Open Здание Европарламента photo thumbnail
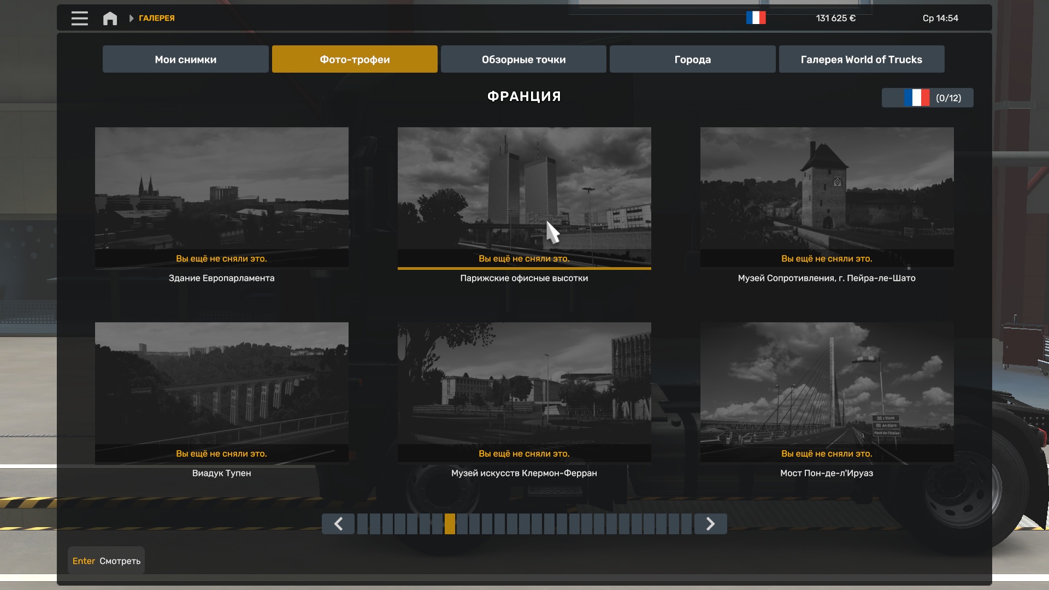This screenshot has width=1049, height=590. click(221, 188)
